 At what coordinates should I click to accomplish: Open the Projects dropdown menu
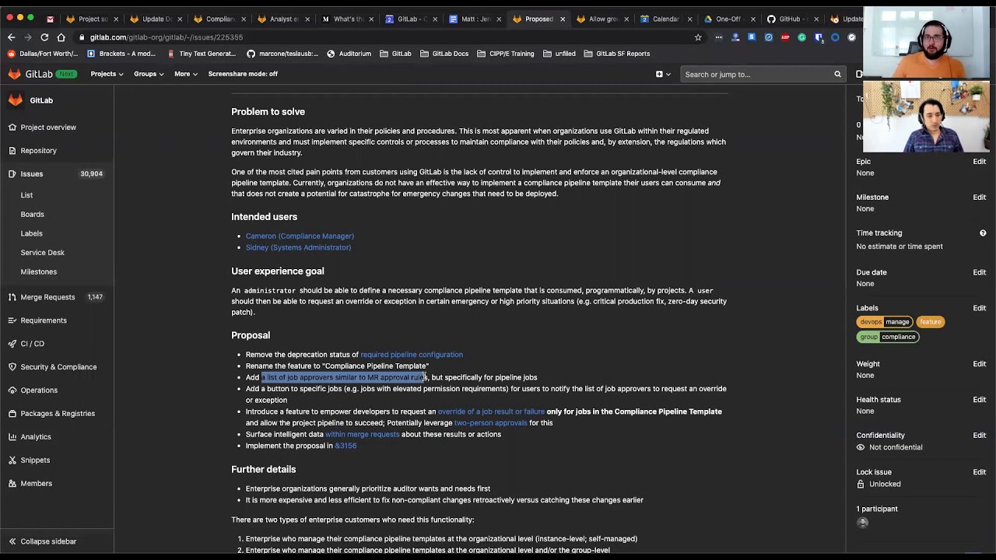(107, 74)
